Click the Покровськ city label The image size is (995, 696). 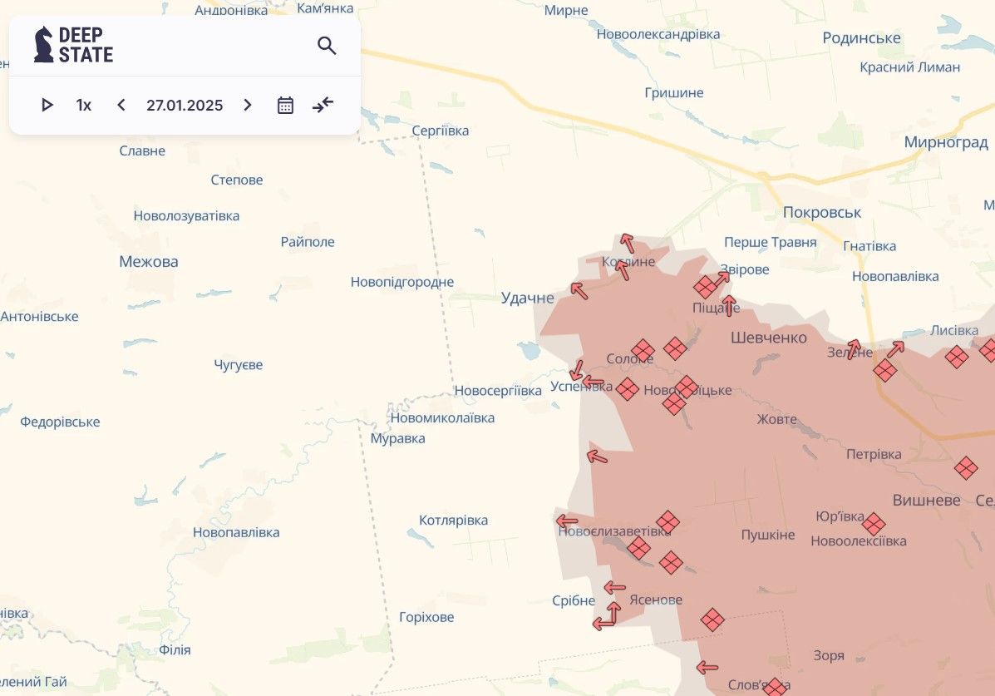(x=822, y=212)
